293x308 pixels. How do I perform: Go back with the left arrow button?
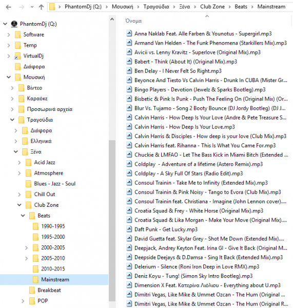(8, 7)
